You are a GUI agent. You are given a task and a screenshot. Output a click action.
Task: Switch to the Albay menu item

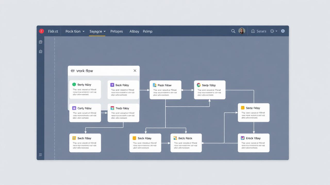tap(134, 31)
